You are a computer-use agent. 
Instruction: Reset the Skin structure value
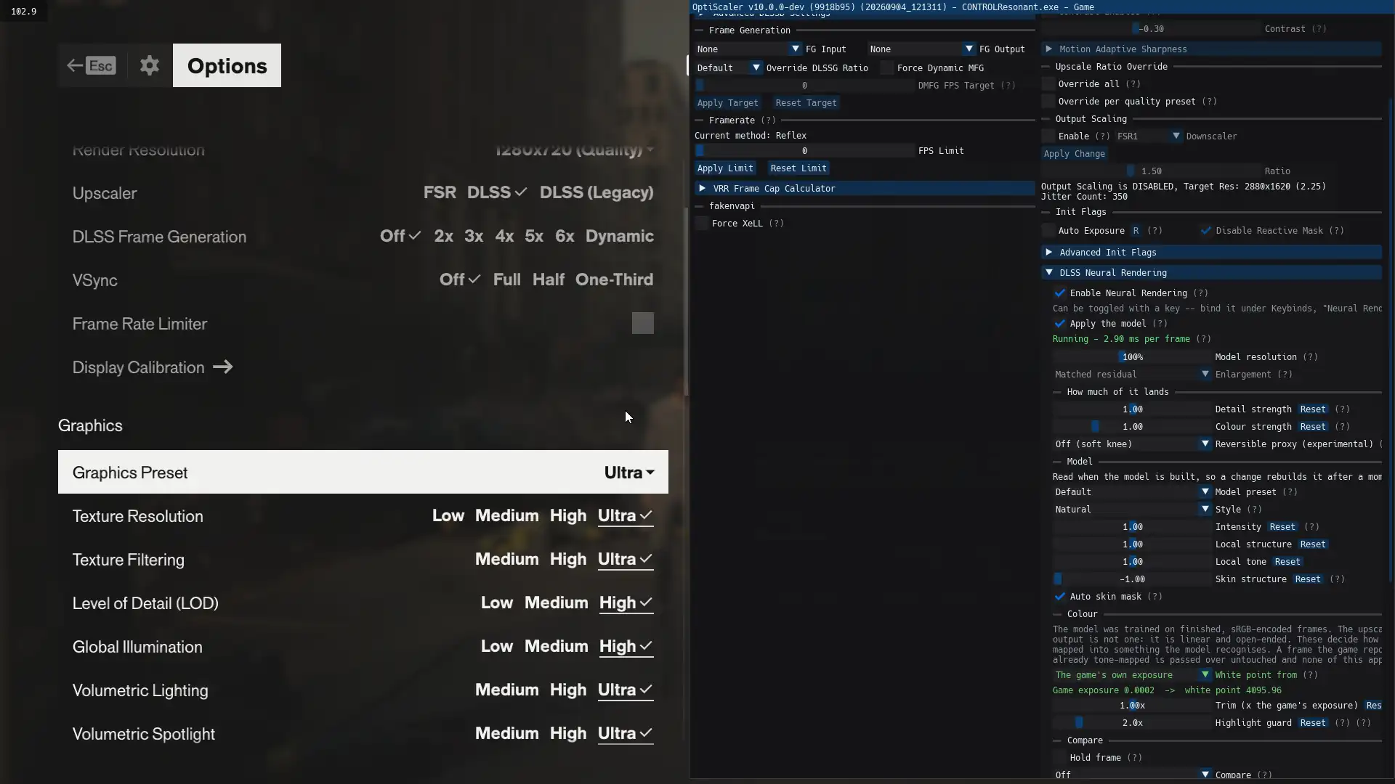click(1308, 579)
